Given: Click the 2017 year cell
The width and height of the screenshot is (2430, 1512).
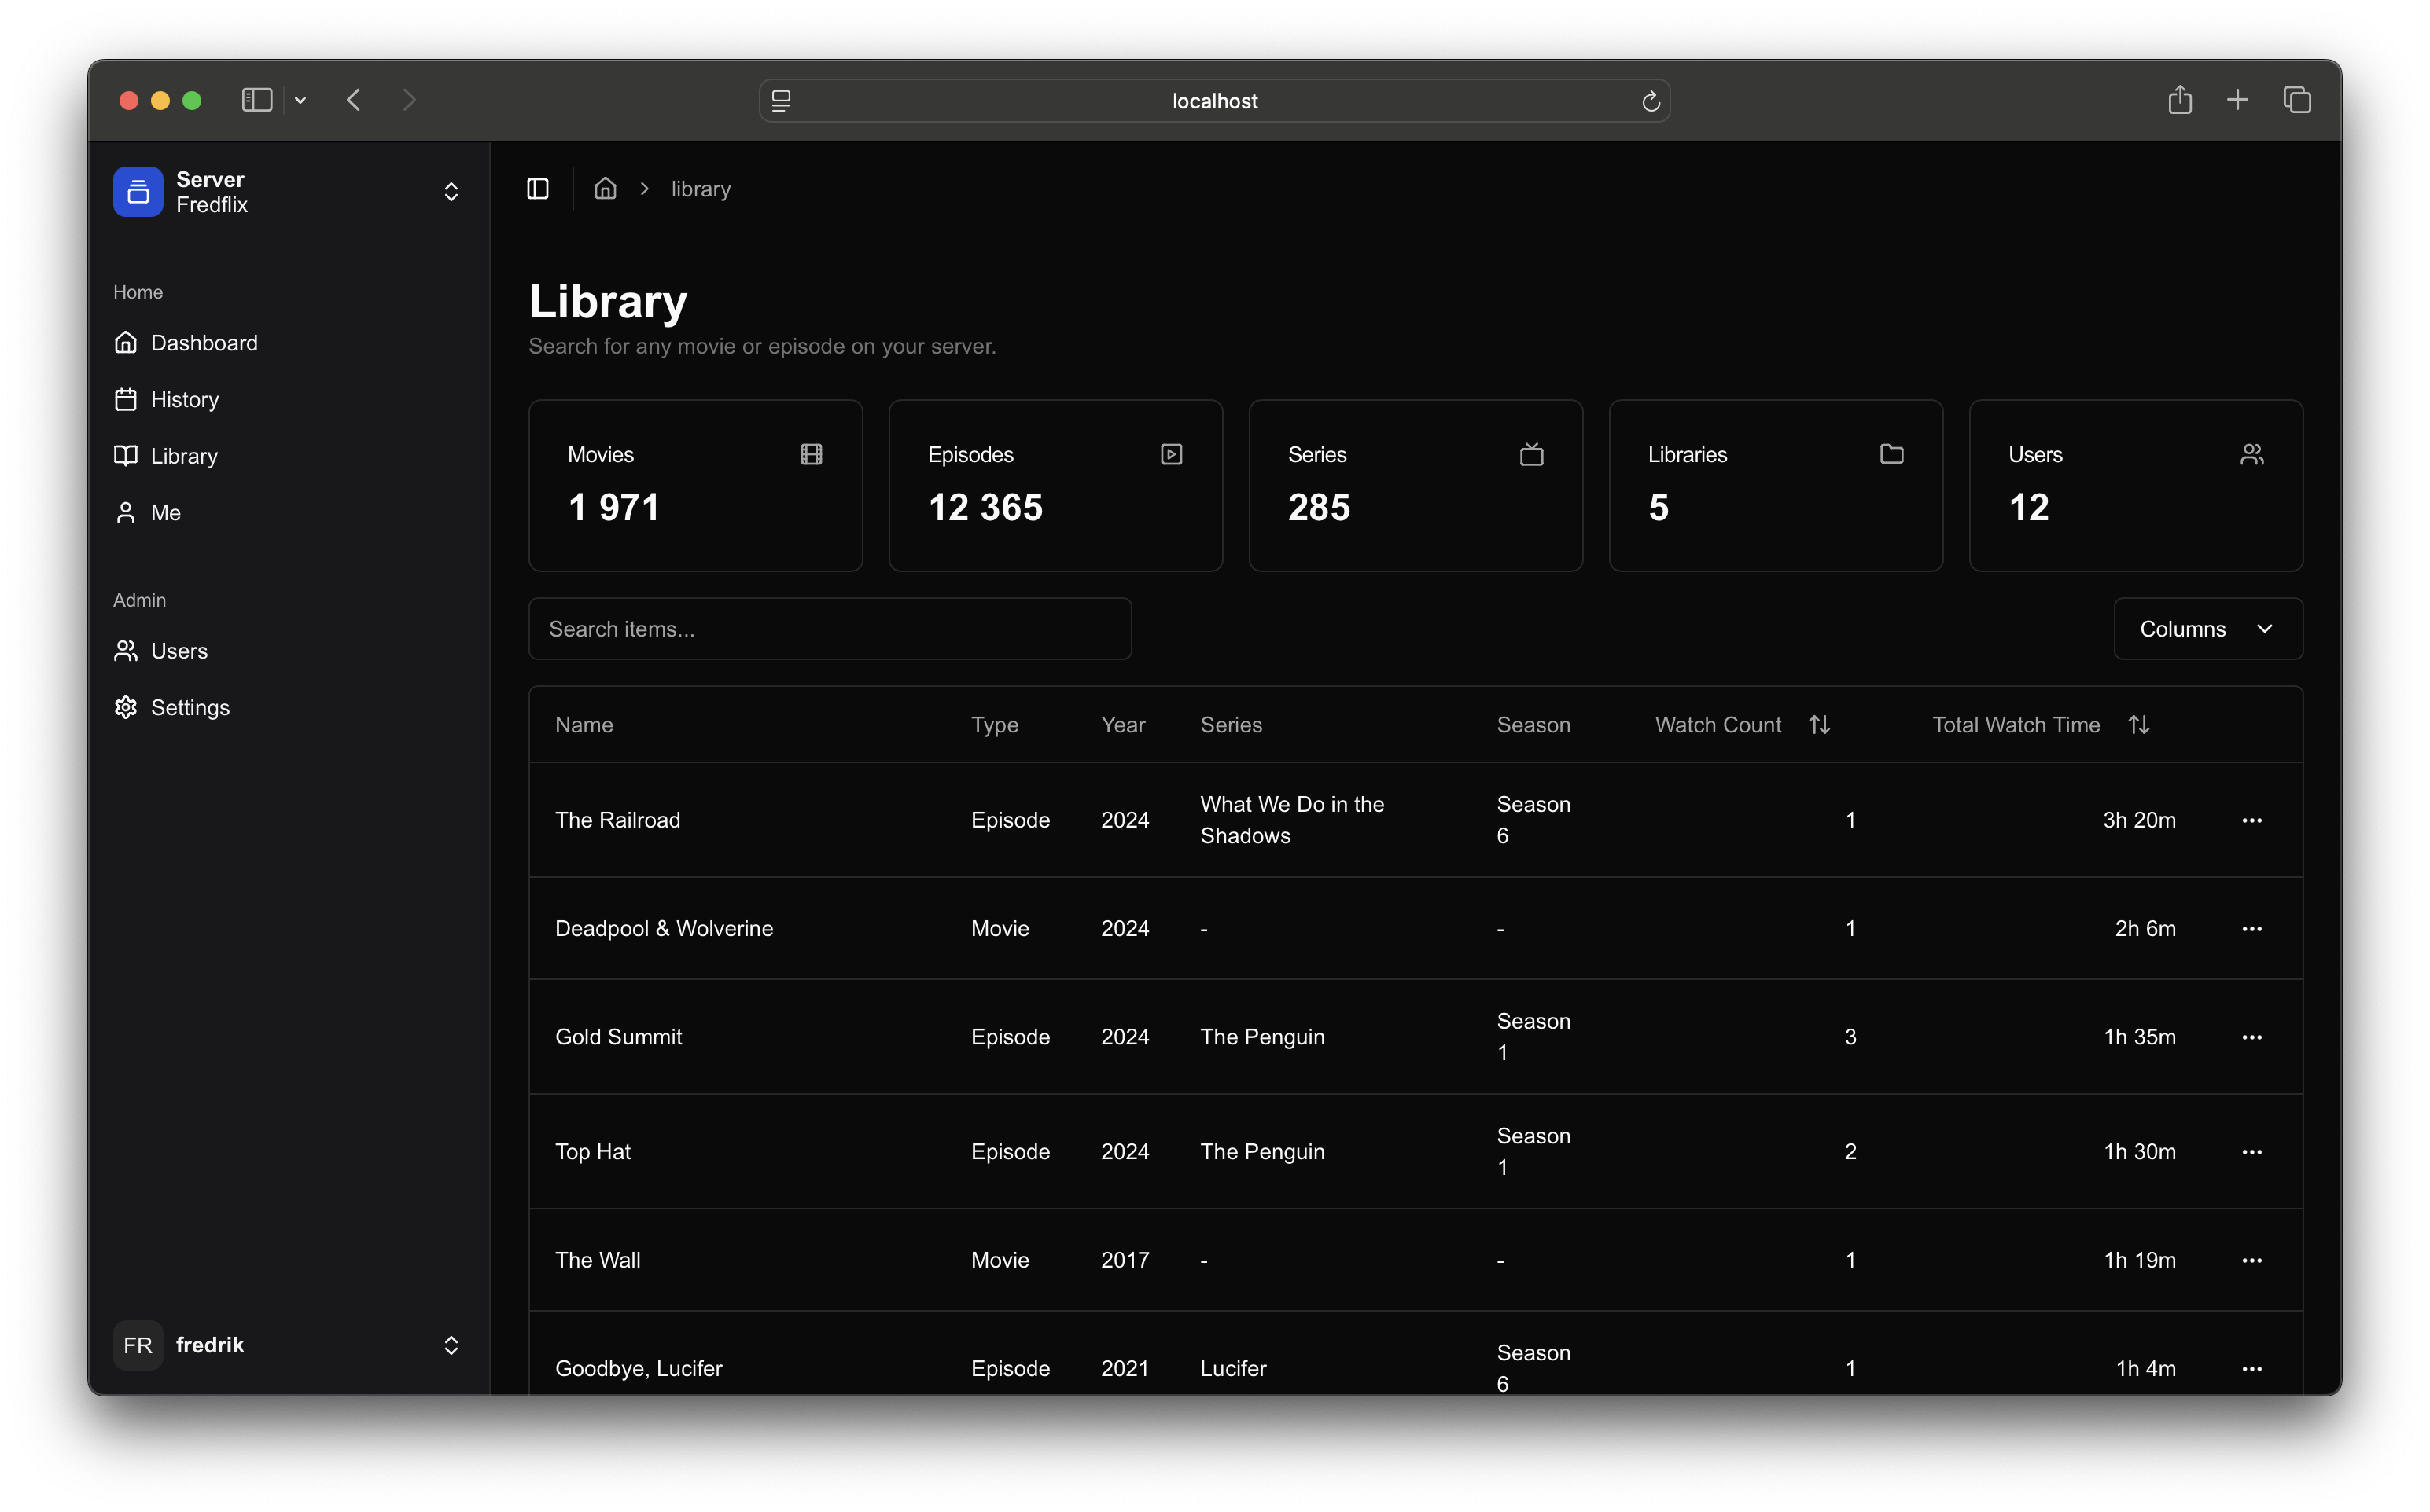Looking at the screenshot, I should coord(1125,1261).
